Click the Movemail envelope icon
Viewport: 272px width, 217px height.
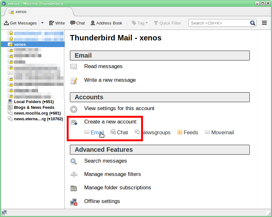(x=207, y=132)
